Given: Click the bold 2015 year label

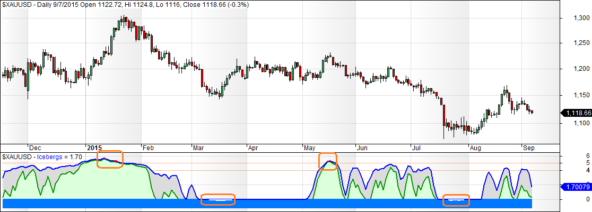Looking at the screenshot, I should coord(95,148).
